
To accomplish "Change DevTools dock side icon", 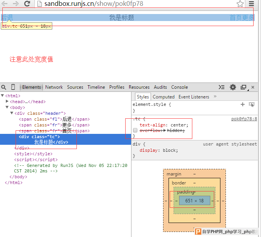I will pyautogui.click(x=244, y=87).
